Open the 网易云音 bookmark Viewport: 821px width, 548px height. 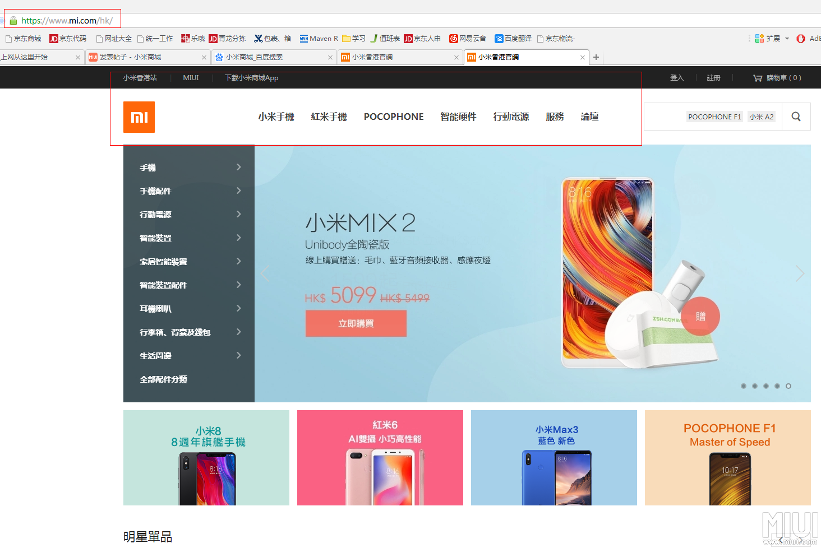(x=468, y=39)
